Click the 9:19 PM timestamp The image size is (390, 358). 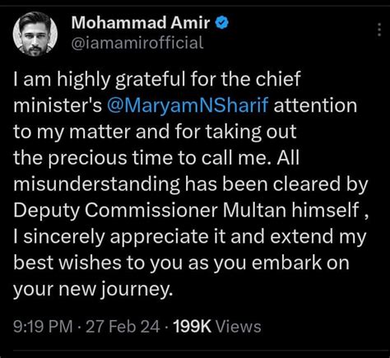43,327
